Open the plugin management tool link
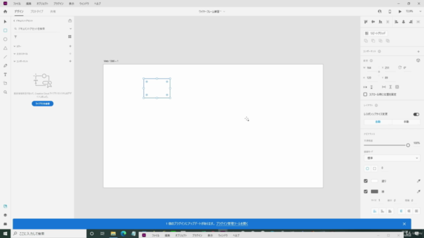This screenshot has width=424, height=238. pos(232,223)
